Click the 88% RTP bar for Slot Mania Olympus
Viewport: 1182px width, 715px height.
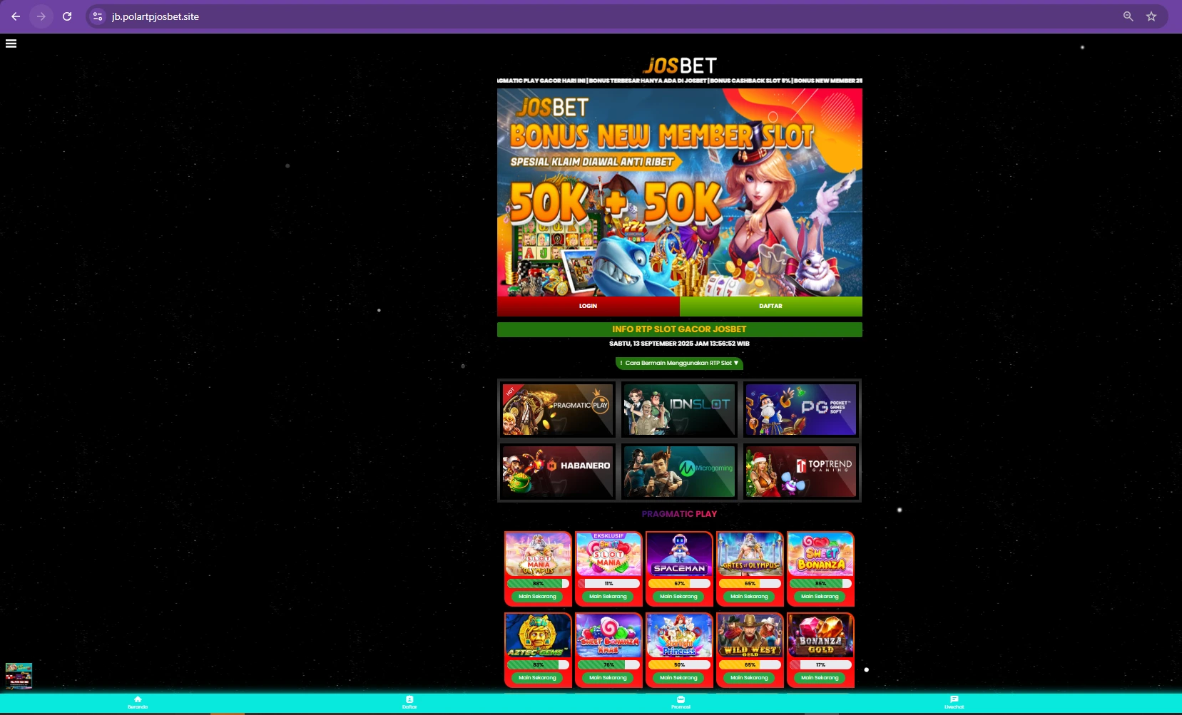538,584
